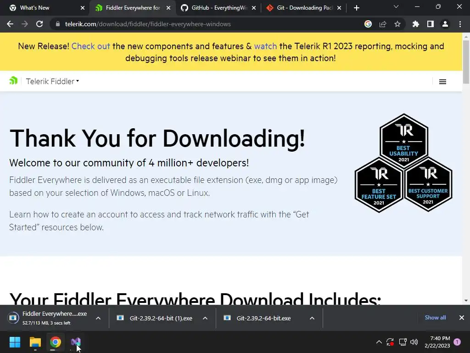Click the sync update tray icon
Image resolution: width=470 pixels, height=353 pixels.
coord(390,342)
